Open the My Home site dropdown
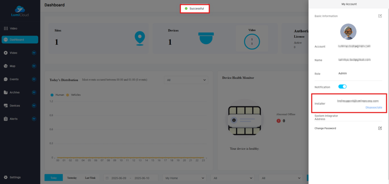This screenshot has height=184, width=389. coord(185,178)
